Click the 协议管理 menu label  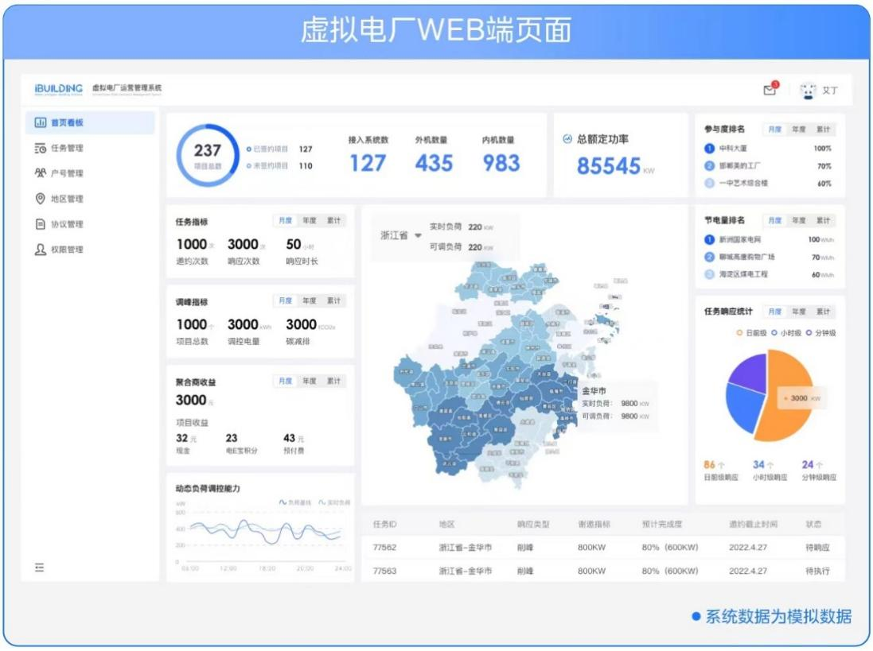point(67,224)
